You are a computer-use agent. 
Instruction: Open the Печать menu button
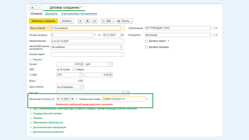(124, 21)
